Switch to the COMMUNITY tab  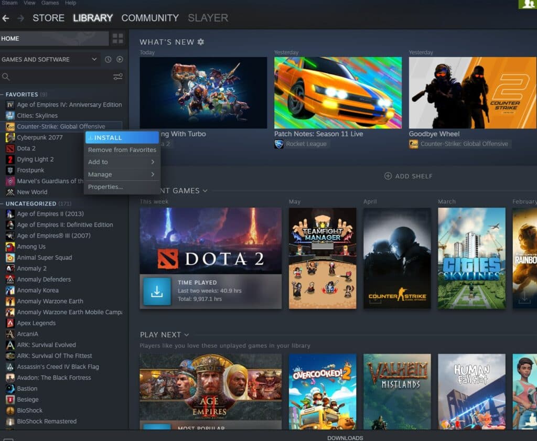pos(150,18)
